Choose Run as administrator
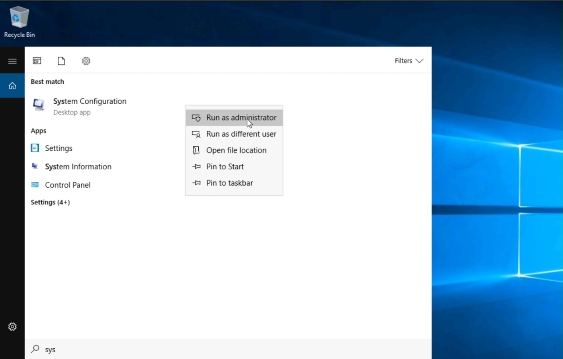 241,118
